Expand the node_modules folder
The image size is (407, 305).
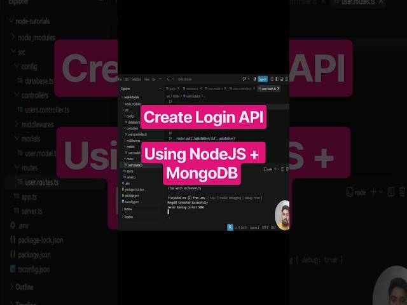click(132, 104)
